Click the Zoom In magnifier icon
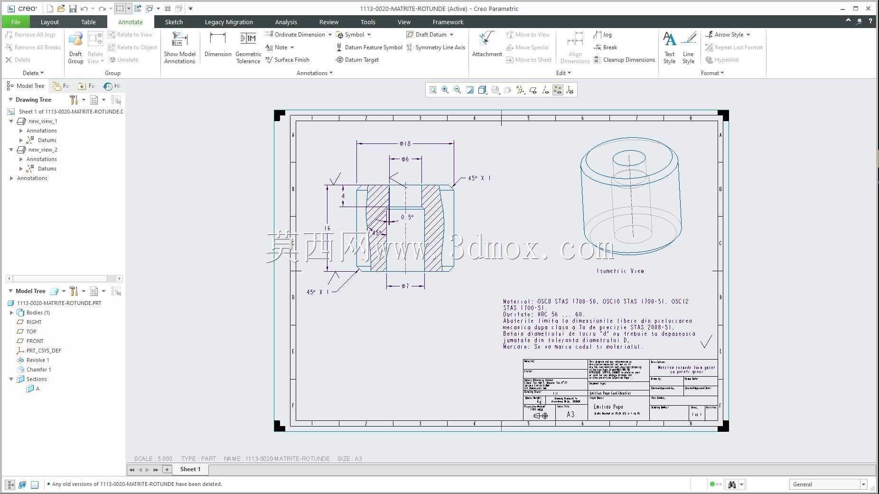 [x=445, y=90]
